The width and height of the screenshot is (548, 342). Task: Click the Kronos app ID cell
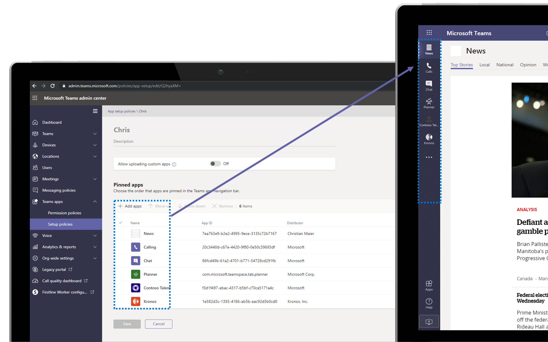(240, 301)
